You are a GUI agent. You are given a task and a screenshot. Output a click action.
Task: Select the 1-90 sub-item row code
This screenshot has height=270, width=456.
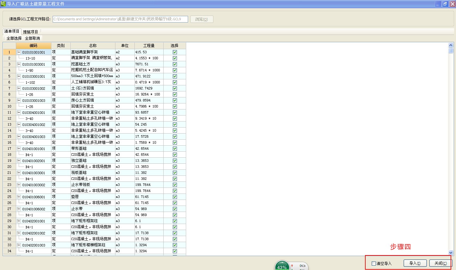tap(29, 70)
